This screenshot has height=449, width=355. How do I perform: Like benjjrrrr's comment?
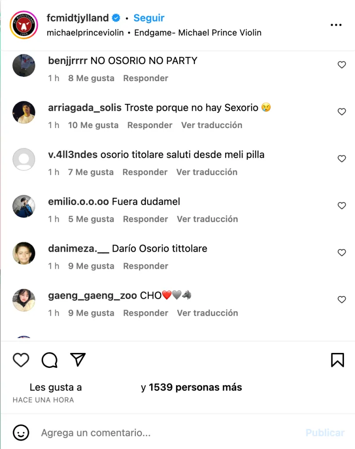tap(342, 65)
